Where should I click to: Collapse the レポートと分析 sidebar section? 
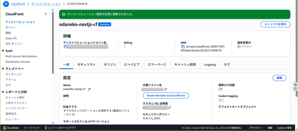pos(3,92)
